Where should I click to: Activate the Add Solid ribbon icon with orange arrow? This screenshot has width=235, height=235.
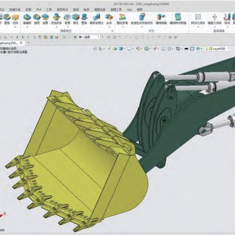[x=56, y=17]
